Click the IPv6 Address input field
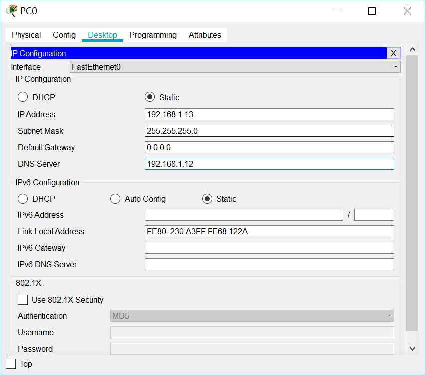The image size is (425, 375). coord(243,215)
